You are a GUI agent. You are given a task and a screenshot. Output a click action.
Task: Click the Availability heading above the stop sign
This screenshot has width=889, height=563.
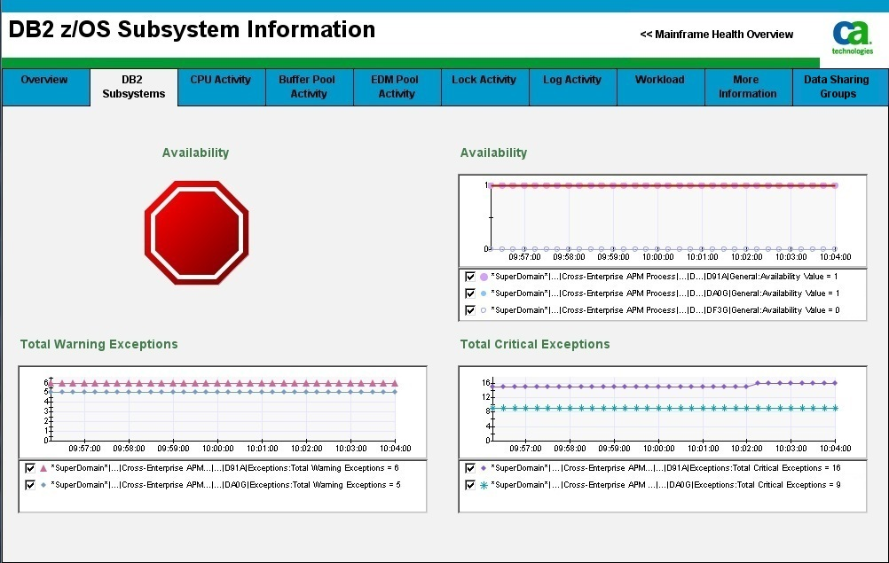(x=195, y=152)
